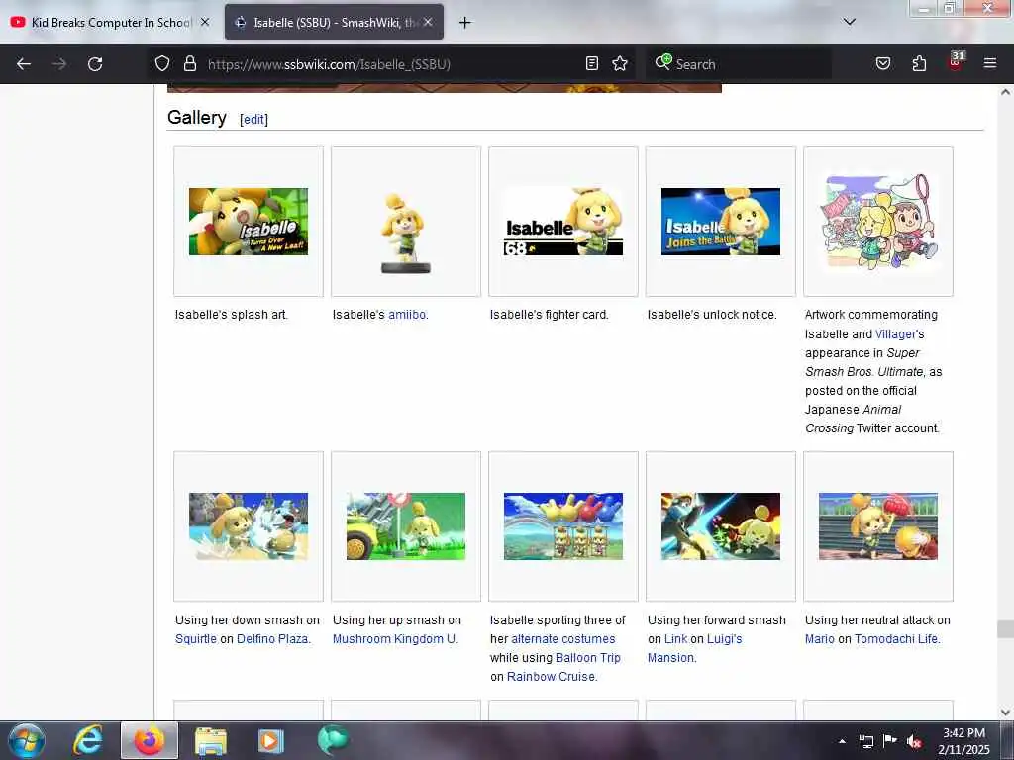This screenshot has height=760, width=1014.
Task: Open the teal bird taskbar app
Action: tap(333, 740)
